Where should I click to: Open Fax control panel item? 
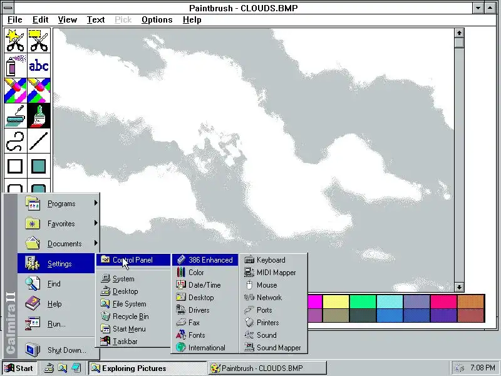point(205,322)
